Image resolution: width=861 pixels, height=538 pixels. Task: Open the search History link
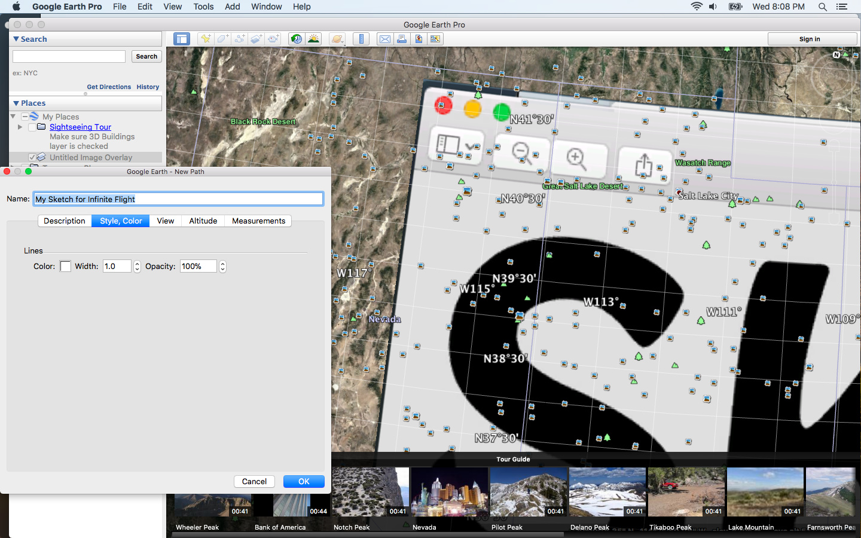coord(148,87)
